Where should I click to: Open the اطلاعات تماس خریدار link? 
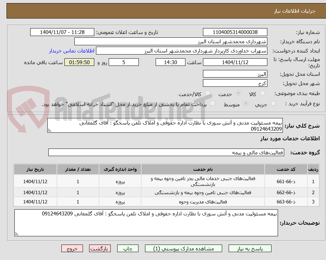coord(72,51)
